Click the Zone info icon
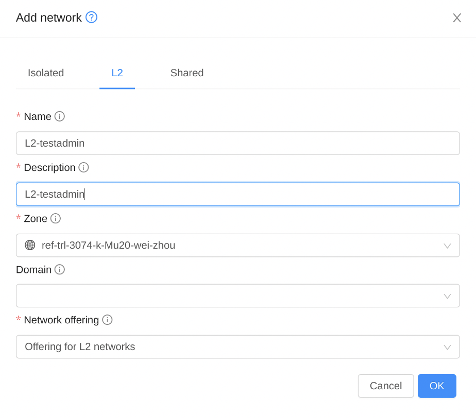The width and height of the screenshot is (476, 418). [56, 218]
